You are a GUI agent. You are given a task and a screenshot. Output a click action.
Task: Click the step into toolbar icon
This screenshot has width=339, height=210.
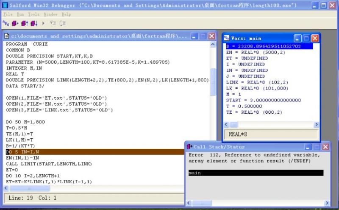click(x=53, y=23)
